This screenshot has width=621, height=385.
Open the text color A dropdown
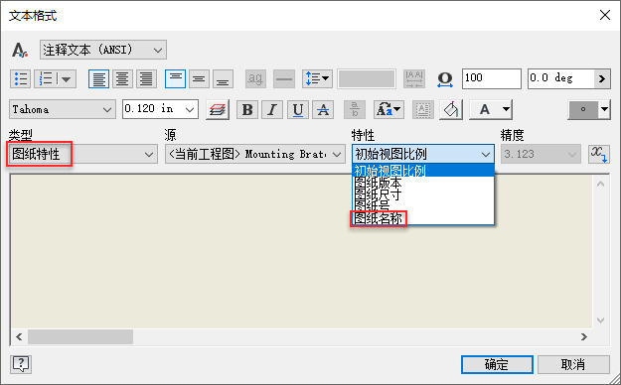(491, 109)
